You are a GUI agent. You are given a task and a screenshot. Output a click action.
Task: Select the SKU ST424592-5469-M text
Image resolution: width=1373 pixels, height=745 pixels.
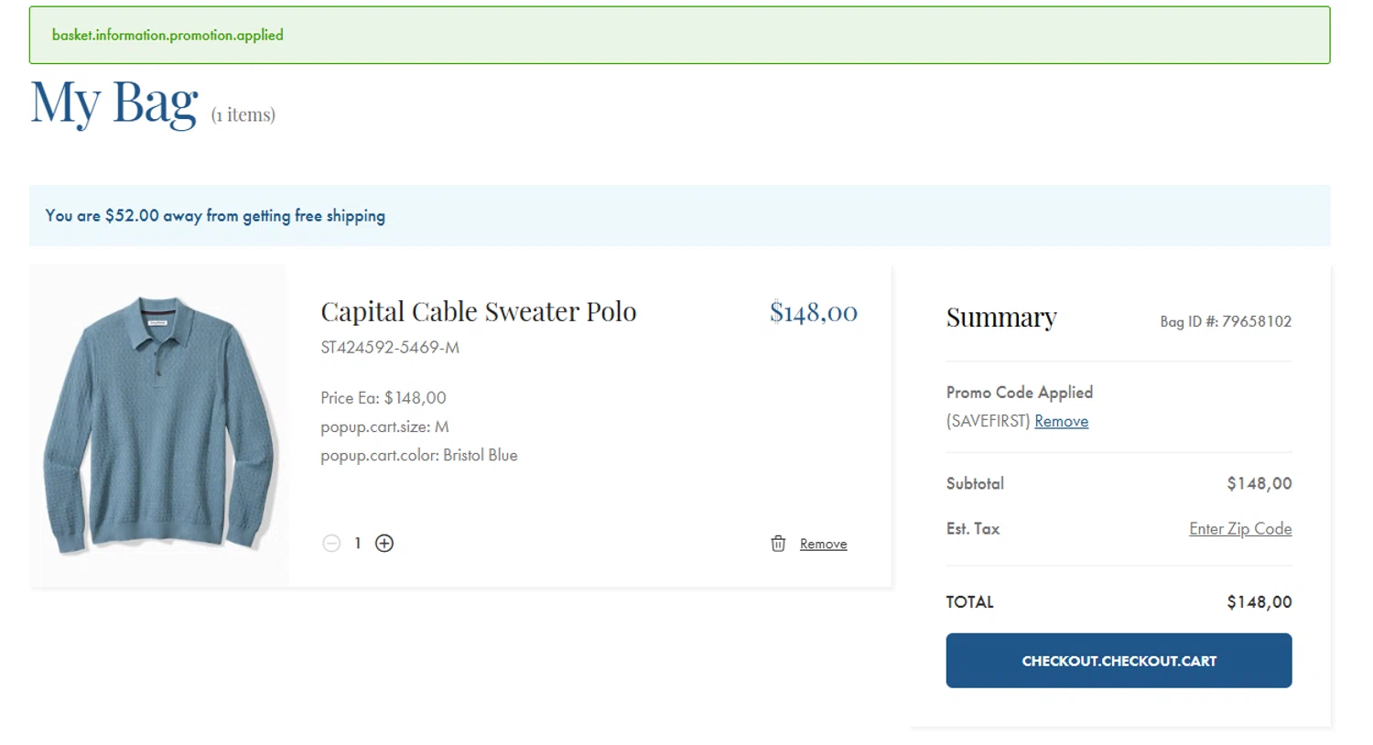coord(390,348)
